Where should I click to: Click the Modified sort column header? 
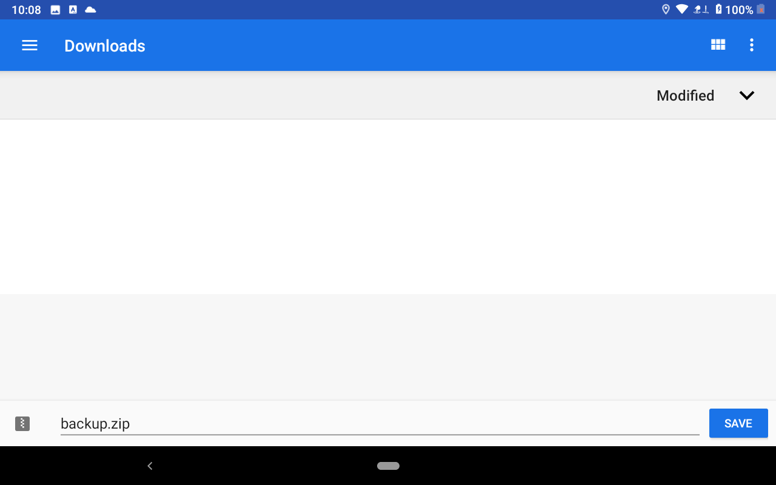(685, 95)
